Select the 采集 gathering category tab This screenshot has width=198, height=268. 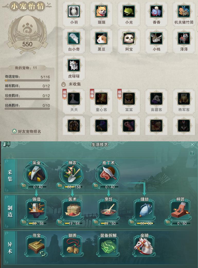[x=10, y=176]
